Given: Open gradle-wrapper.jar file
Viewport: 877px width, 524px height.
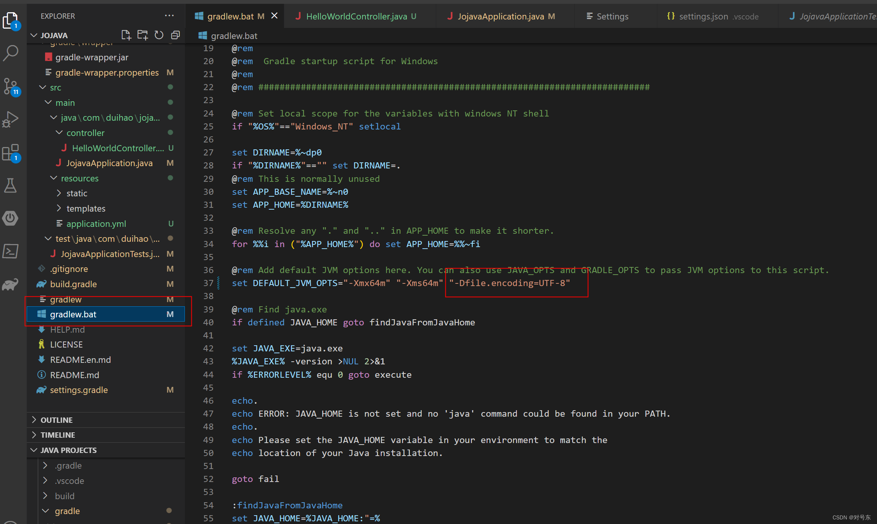Looking at the screenshot, I should (106, 57).
